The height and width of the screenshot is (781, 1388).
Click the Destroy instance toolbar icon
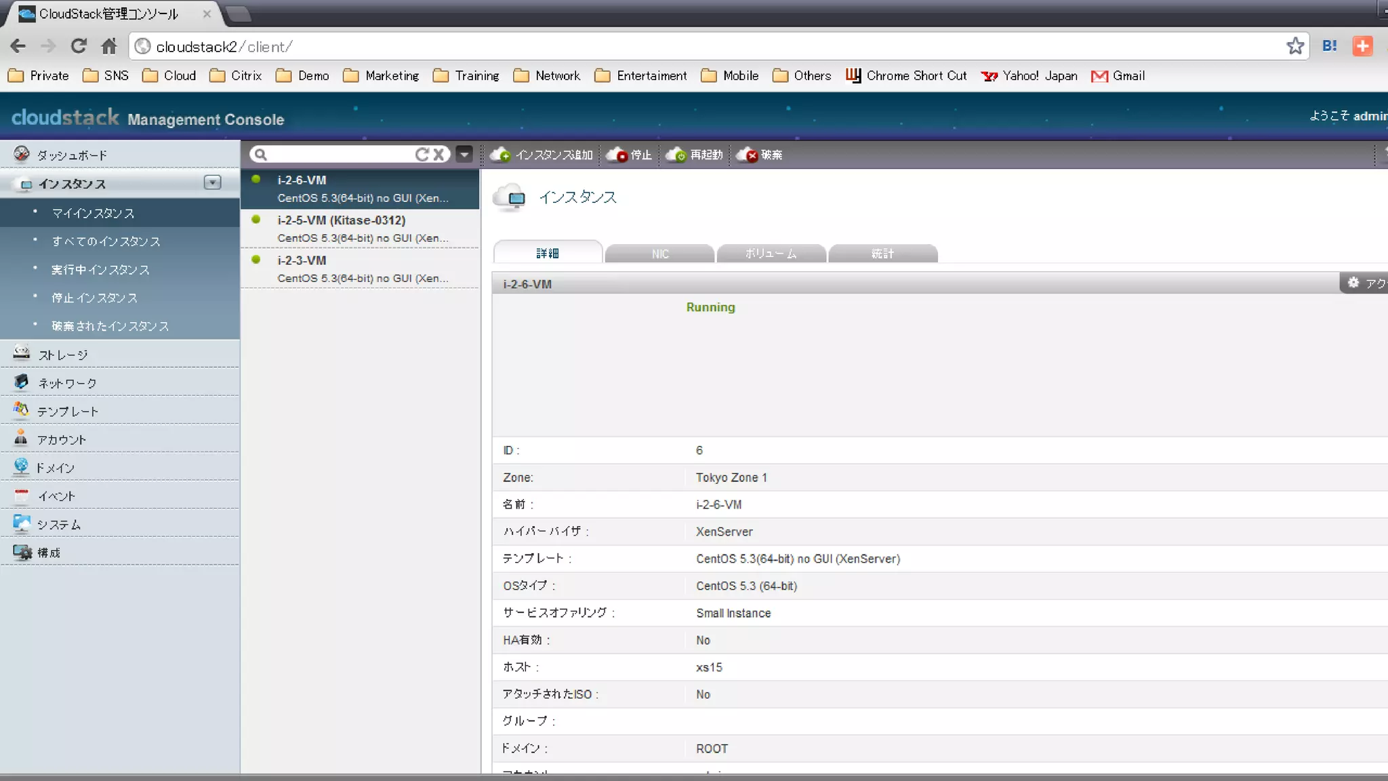(747, 155)
